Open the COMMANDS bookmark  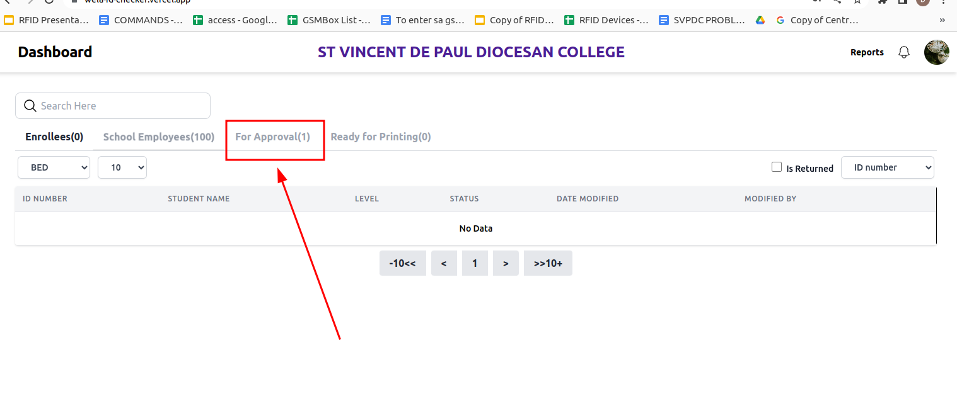point(141,20)
